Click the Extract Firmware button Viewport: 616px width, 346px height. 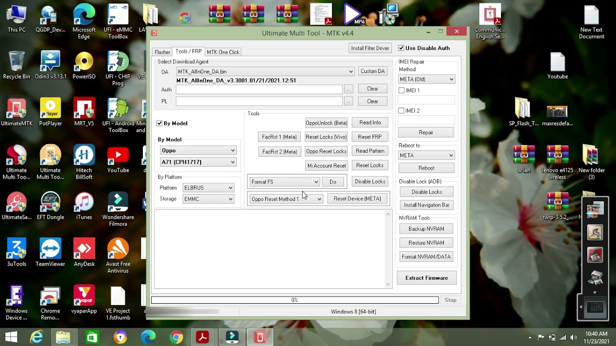pyautogui.click(x=426, y=278)
